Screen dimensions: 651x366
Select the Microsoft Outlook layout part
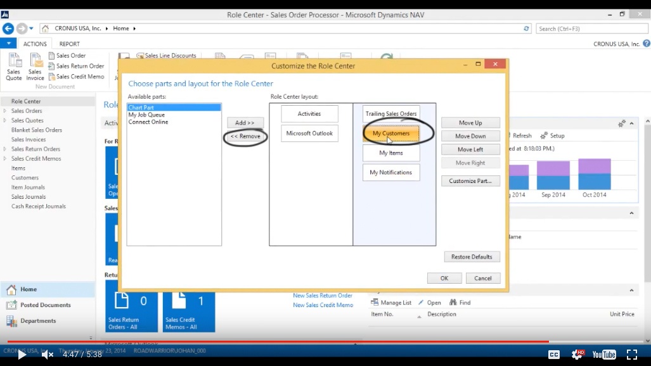pyautogui.click(x=309, y=133)
